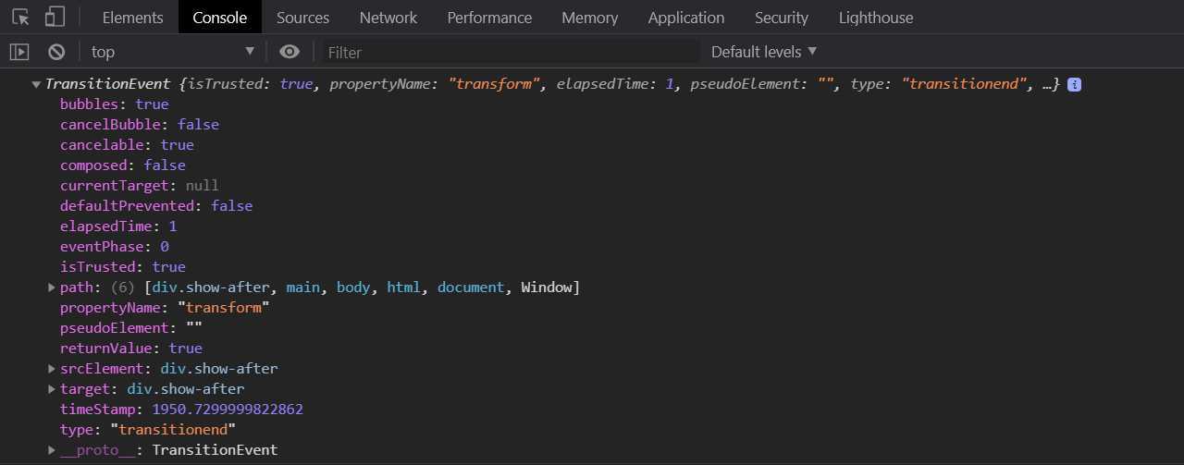Focus the Filter input field
This screenshot has height=465, width=1184.
point(511,52)
